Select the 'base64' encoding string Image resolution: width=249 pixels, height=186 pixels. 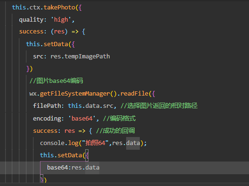(x=82, y=119)
